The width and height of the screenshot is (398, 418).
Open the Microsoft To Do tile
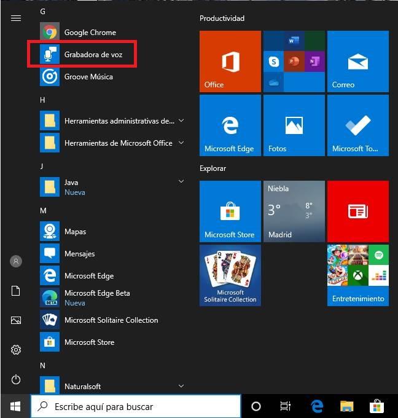pyautogui.click(x=358, y=125)
